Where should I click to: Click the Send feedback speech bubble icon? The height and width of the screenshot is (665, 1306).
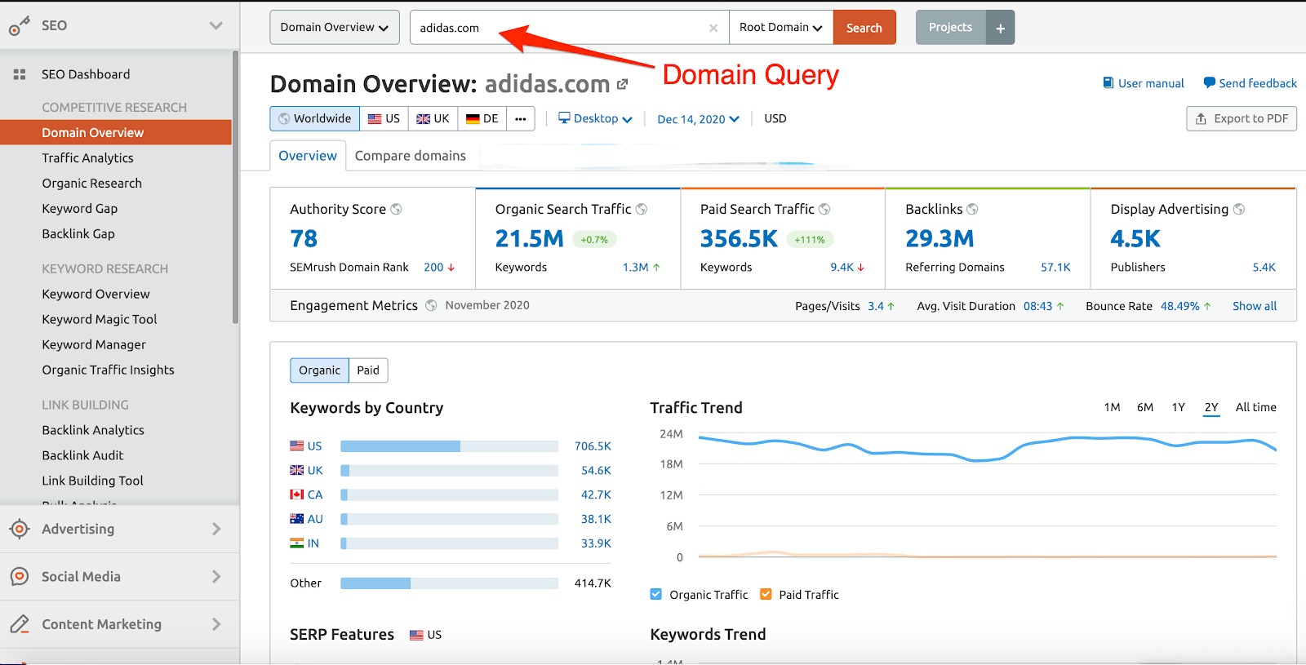pyautogui.click(x=1210, y=82)
